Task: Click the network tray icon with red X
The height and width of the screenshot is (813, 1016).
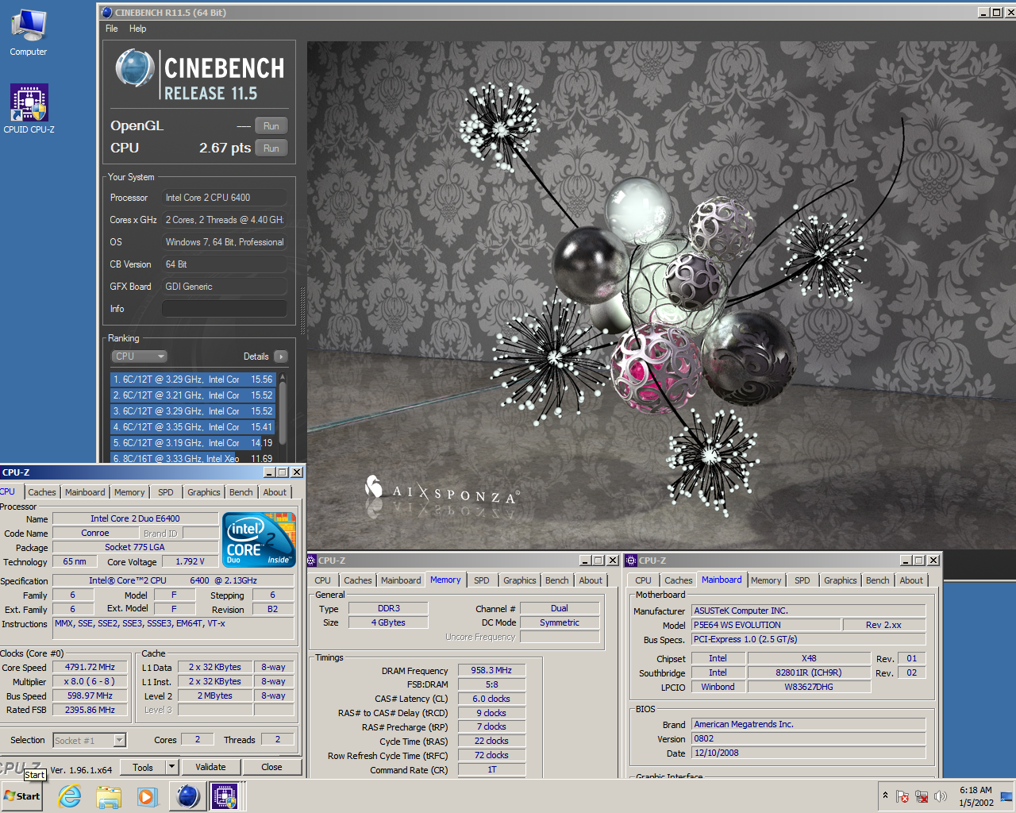Action: click(922, 796)
